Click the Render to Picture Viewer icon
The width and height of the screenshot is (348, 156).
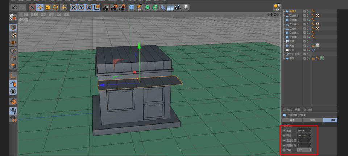113,7
